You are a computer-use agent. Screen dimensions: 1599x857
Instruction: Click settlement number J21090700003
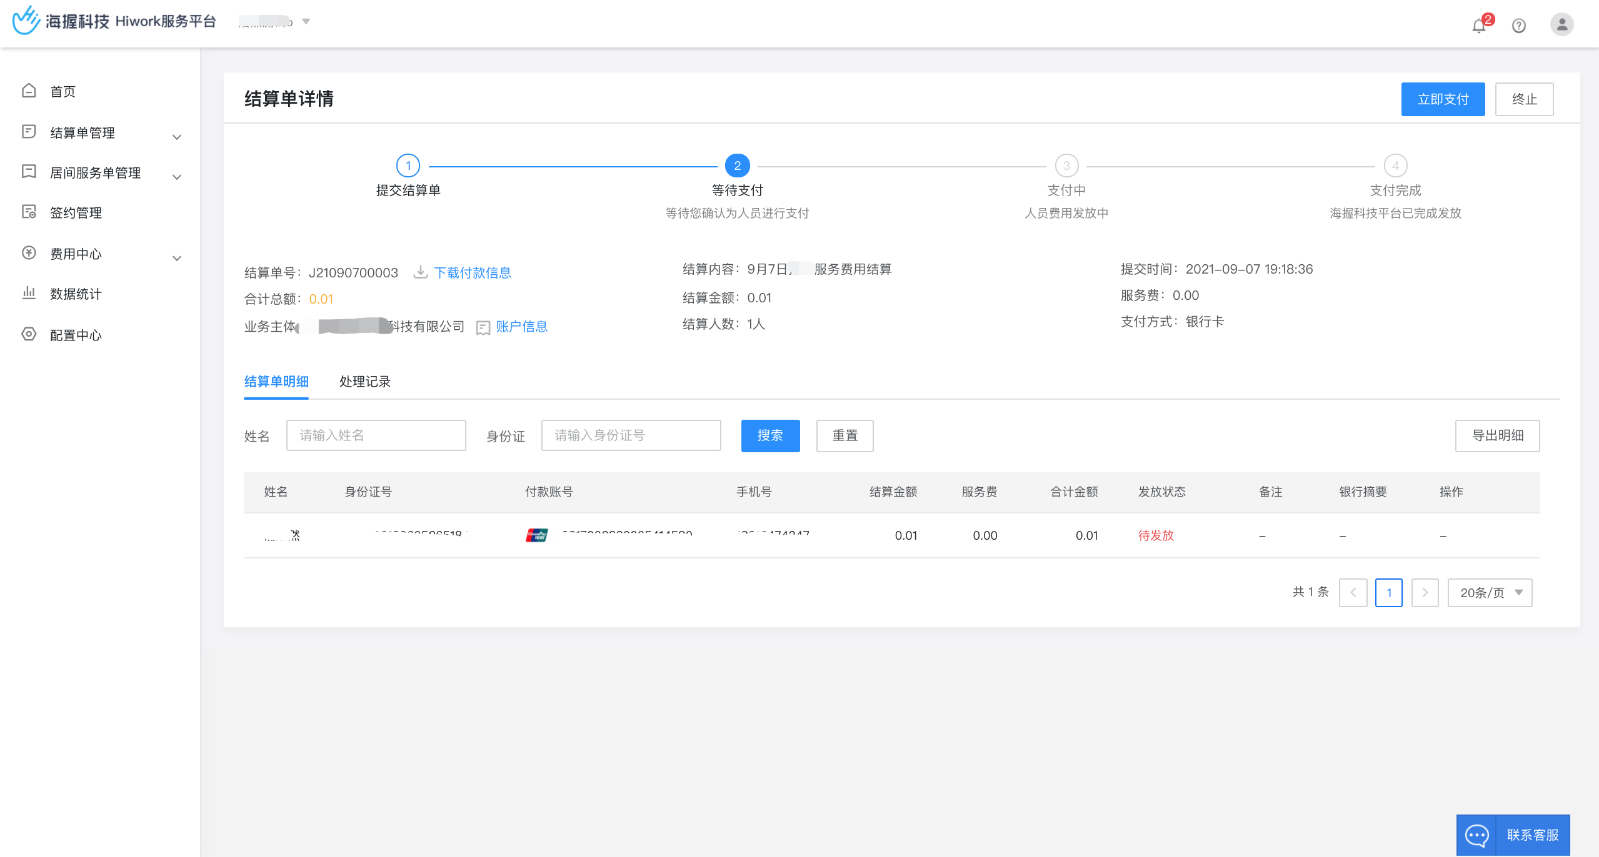click(353, 273)
